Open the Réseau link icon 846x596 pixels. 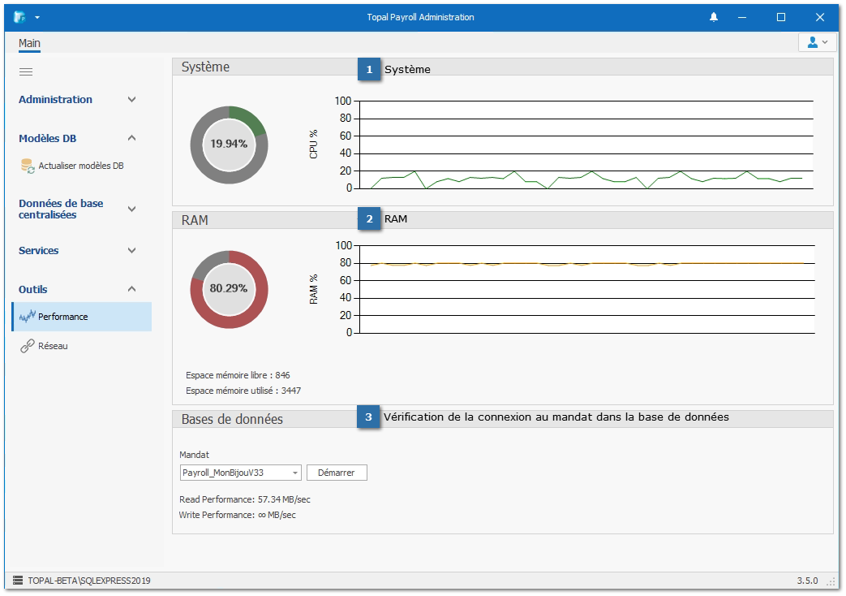coord(28,346)
